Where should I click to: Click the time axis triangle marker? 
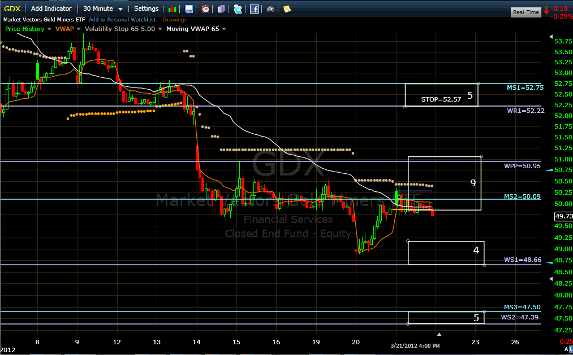pos(440,335)
